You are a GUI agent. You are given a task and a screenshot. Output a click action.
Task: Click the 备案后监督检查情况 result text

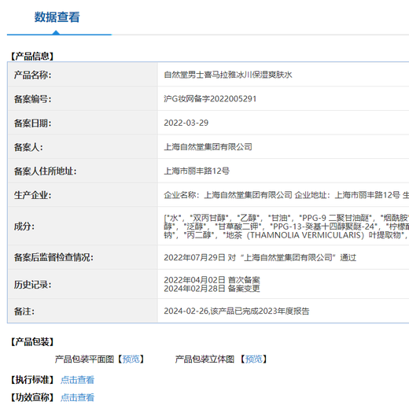click(260, 257)
